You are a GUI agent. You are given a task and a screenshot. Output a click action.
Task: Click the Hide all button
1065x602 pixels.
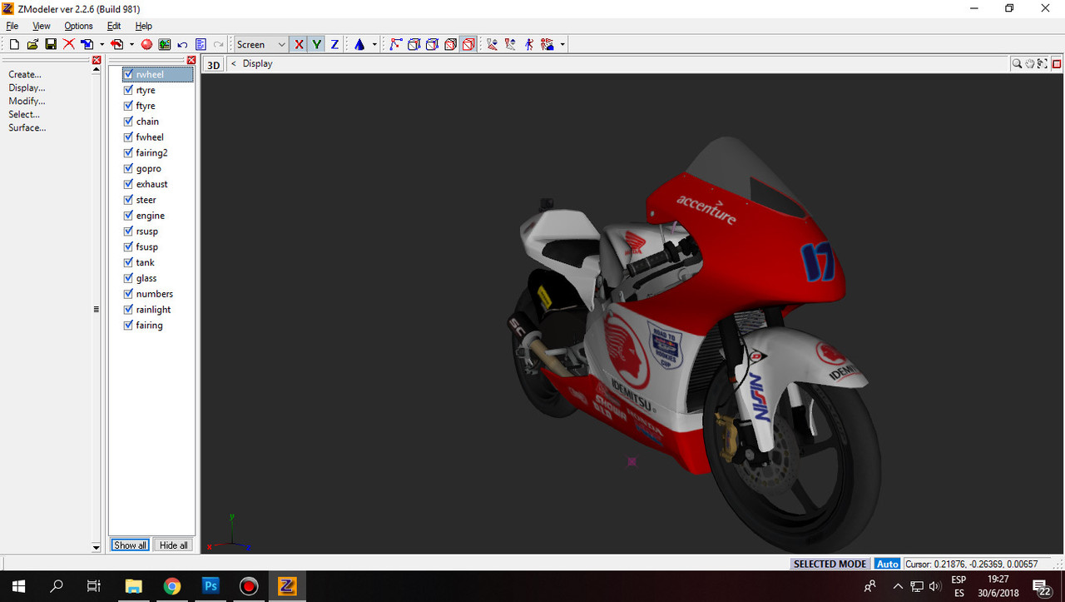(174, 545)
